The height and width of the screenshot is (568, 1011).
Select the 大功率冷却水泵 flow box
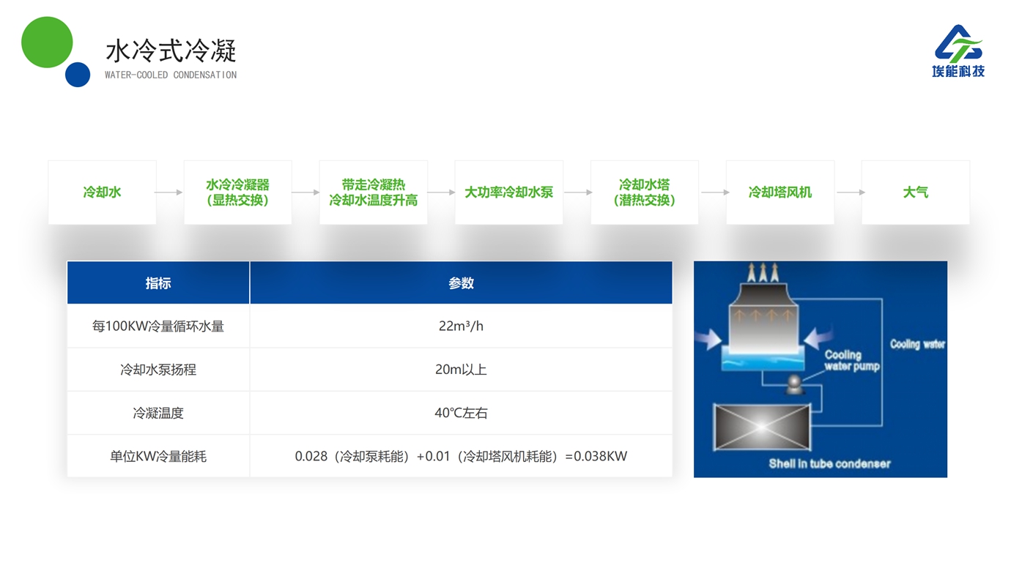pos(508,193)
